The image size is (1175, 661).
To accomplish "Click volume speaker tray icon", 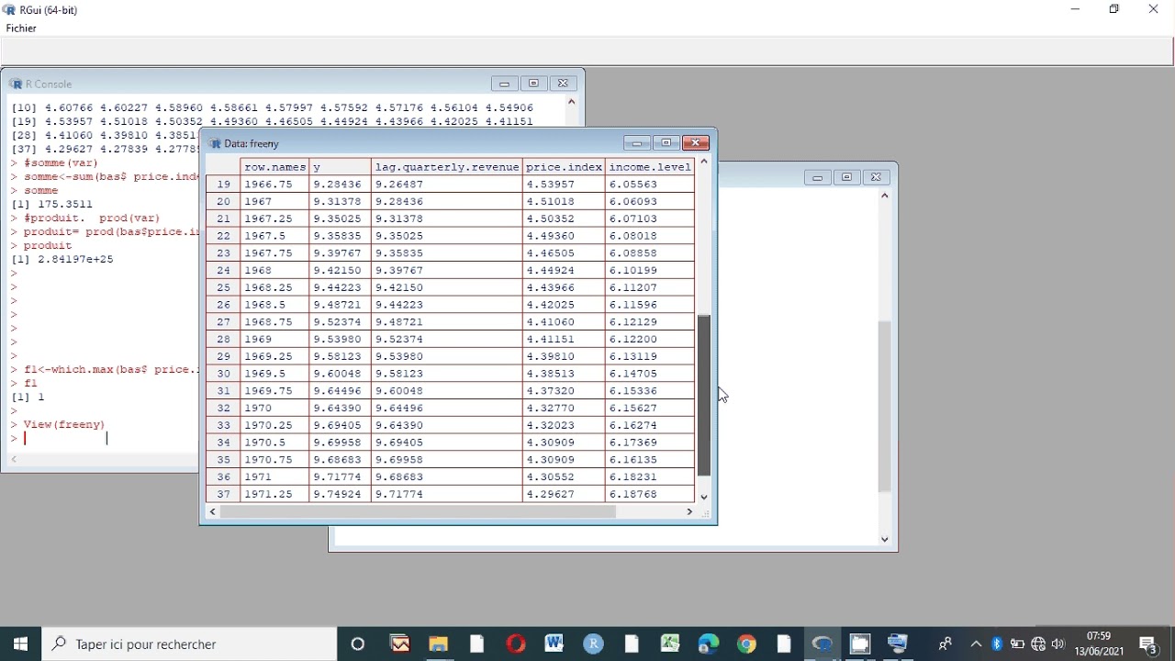I will pyautogui.click(x=1059, y=644).
